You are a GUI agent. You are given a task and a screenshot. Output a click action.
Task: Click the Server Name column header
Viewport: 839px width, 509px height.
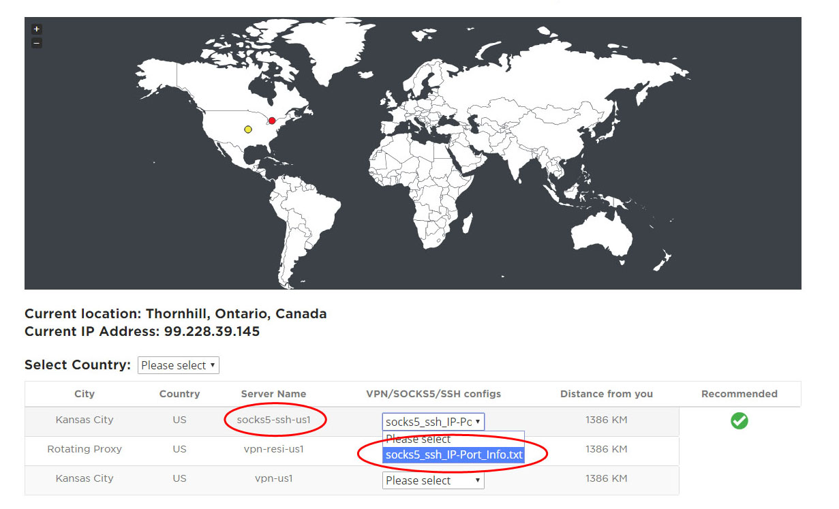tap(273, 394)
